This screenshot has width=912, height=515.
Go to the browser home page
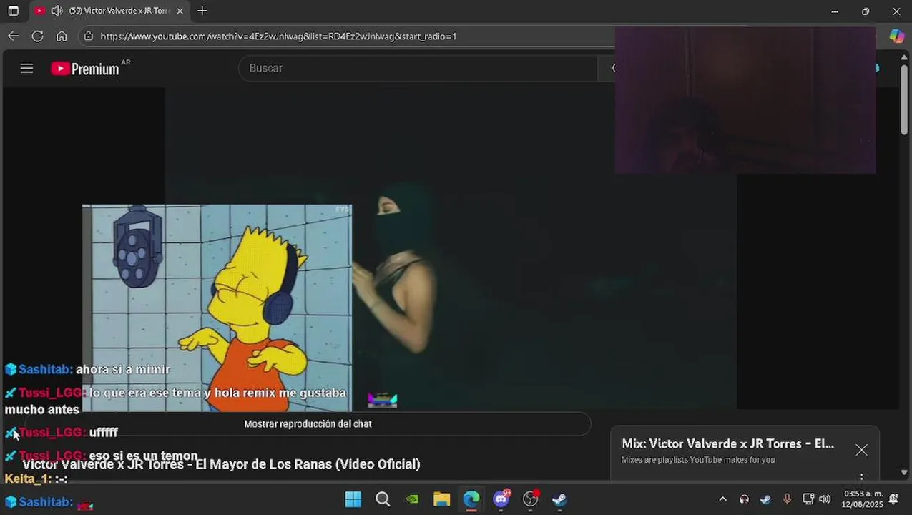point(62,36)
